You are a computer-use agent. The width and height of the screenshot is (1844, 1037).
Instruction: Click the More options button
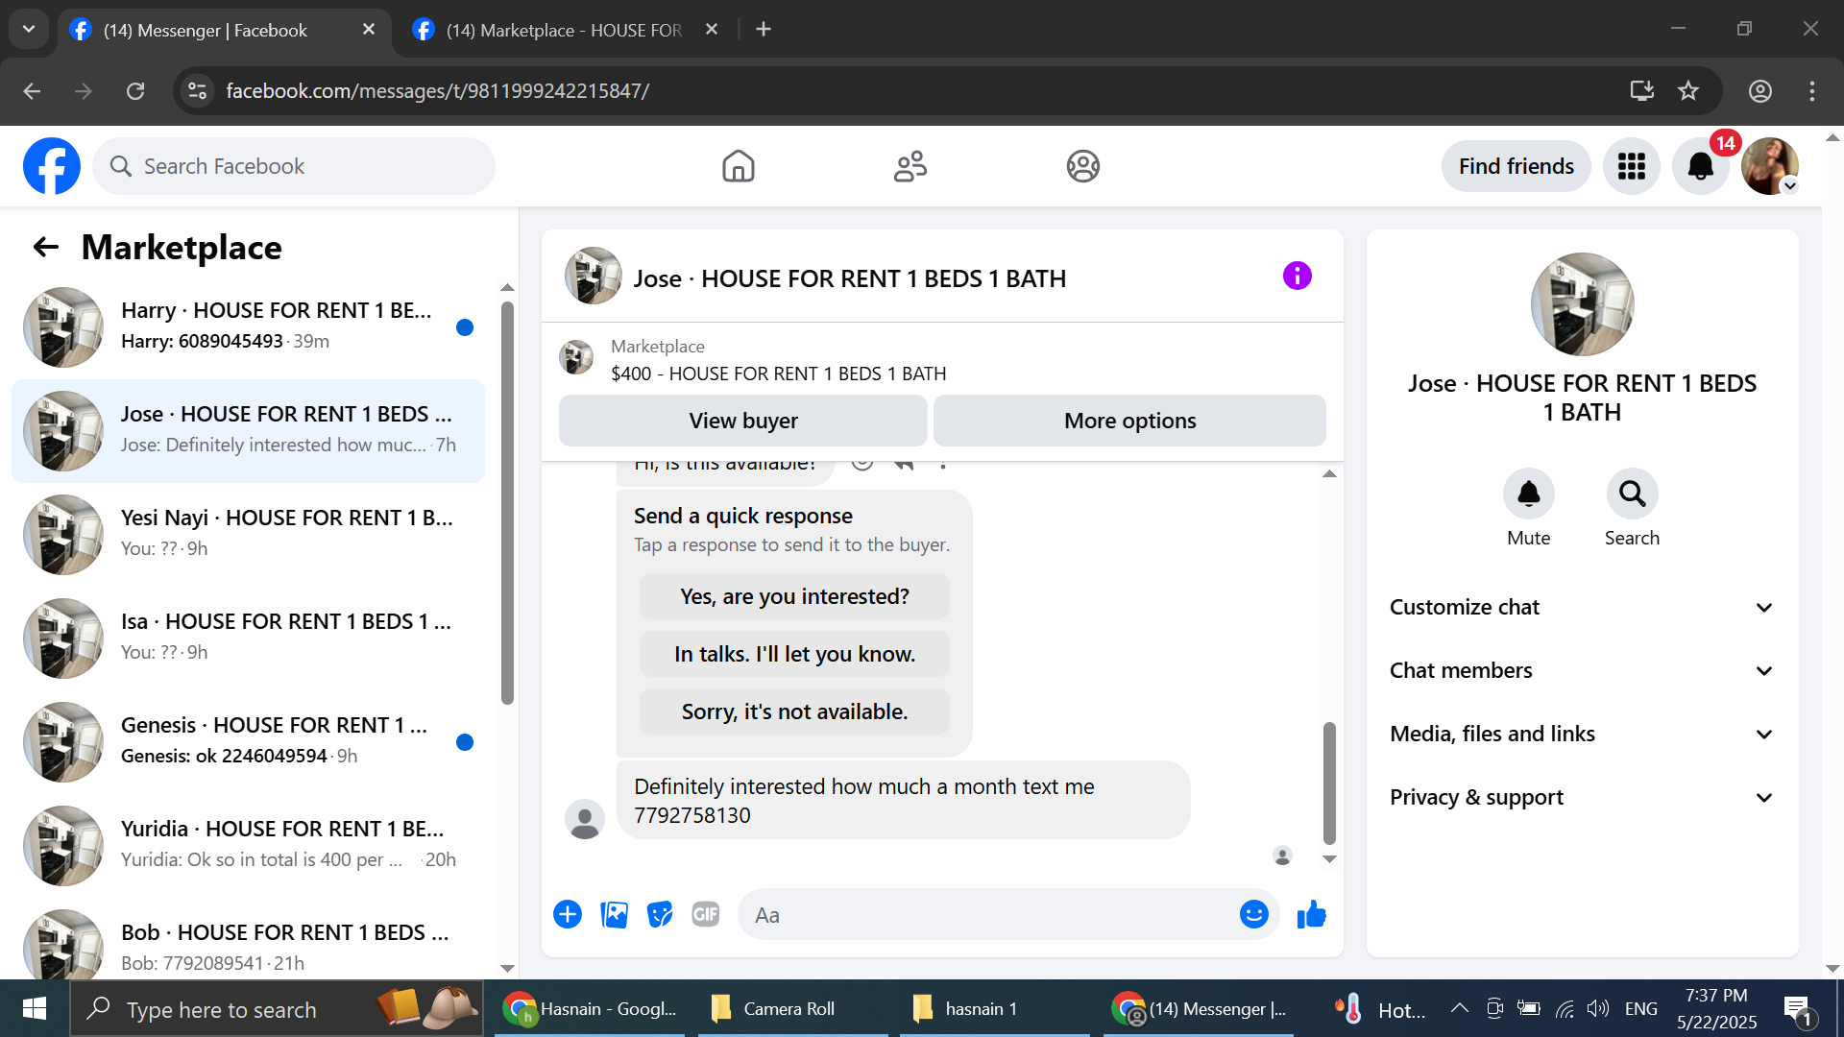(1129, 421)
